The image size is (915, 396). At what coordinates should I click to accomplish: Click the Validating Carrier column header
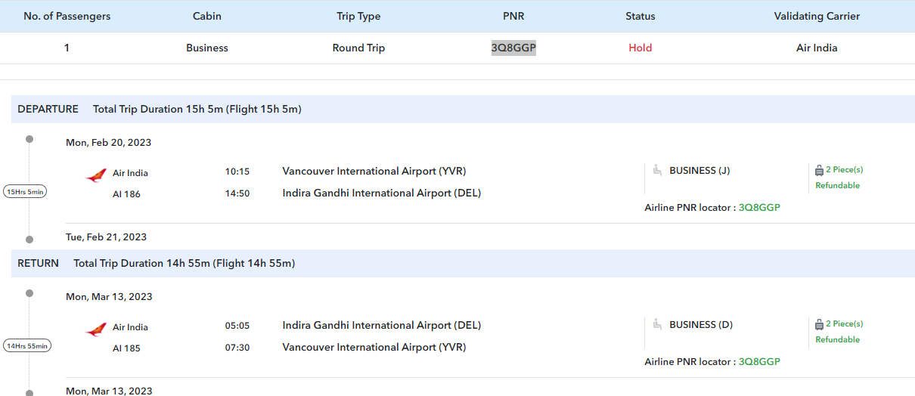coord(817,16)
